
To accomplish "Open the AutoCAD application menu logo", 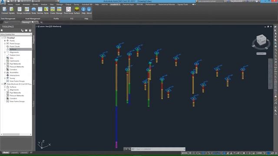I will 3,2.
